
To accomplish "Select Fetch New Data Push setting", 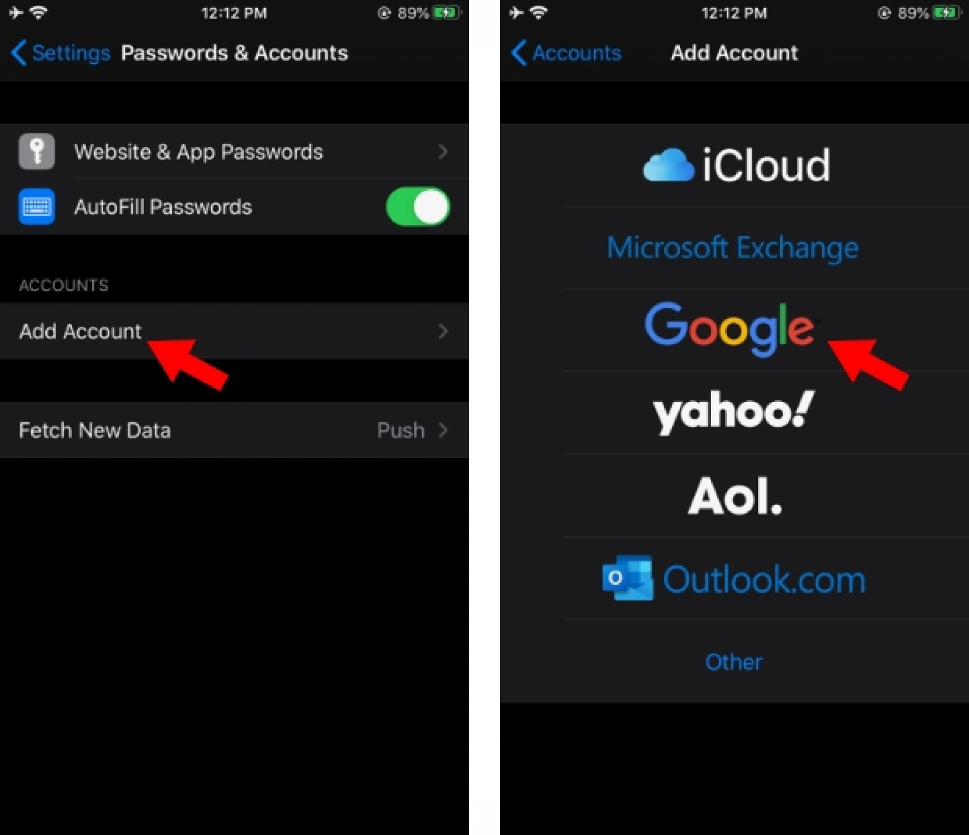I will coord(235,429).
